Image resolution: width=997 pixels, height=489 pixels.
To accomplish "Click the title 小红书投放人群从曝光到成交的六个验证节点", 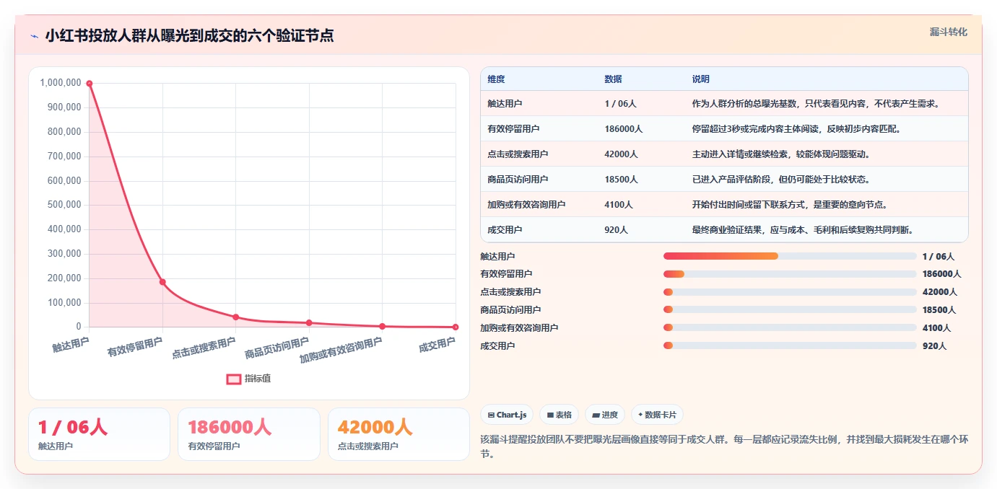I will pyautogui.click(x=189, y=36).
